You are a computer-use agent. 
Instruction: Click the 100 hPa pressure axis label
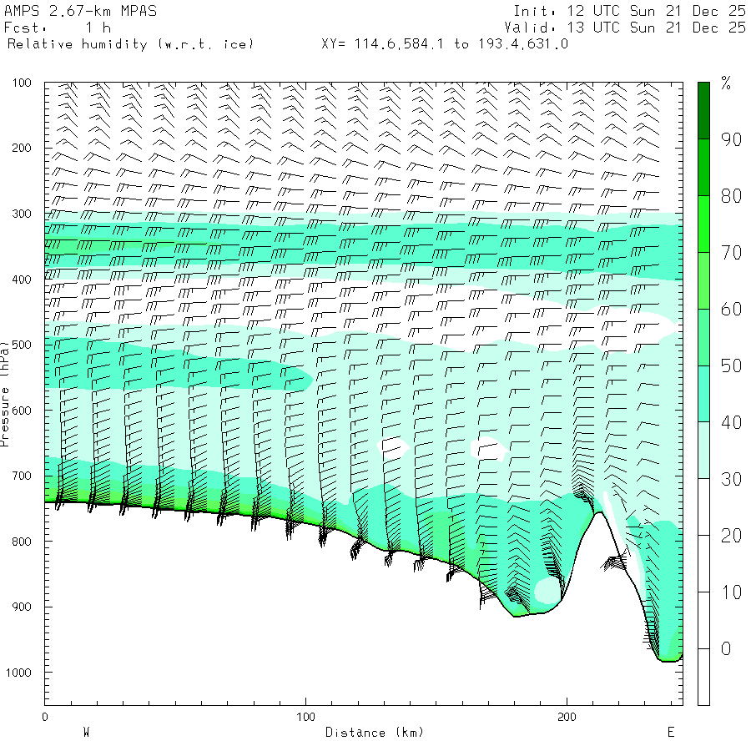click(22, 83)
